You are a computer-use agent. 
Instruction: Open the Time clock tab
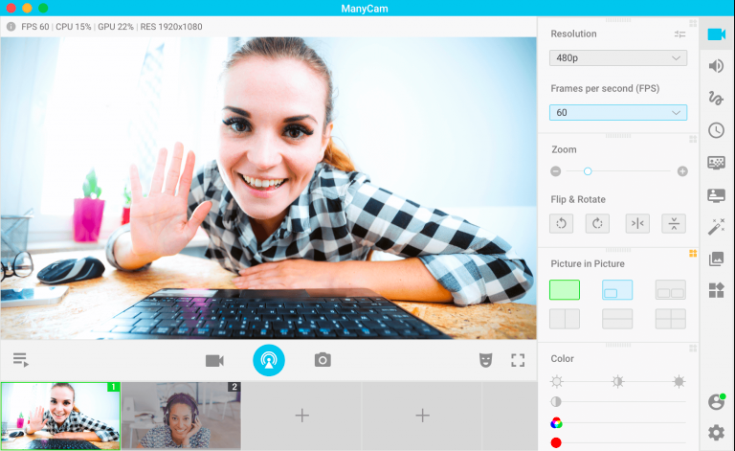[x=716, y=130]
